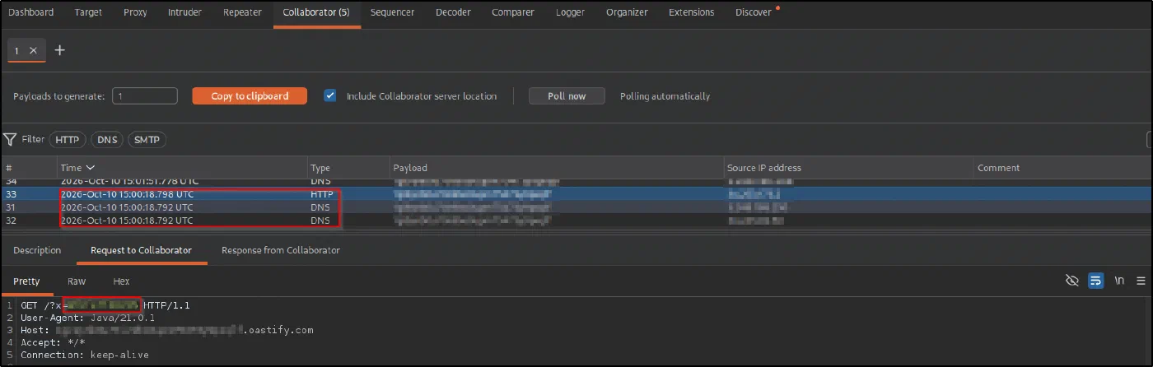Open the Comparer tab
The image size is (1153, 367).
513,12
